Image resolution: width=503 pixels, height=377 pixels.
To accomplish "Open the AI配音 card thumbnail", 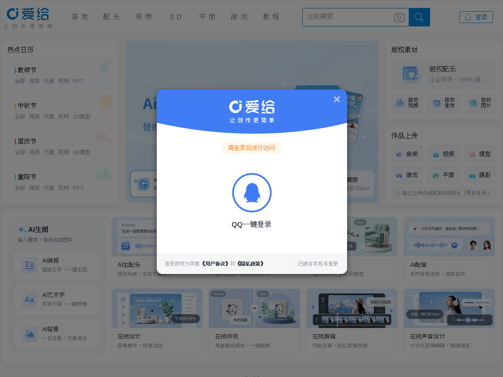I will [x=449, y=237].
